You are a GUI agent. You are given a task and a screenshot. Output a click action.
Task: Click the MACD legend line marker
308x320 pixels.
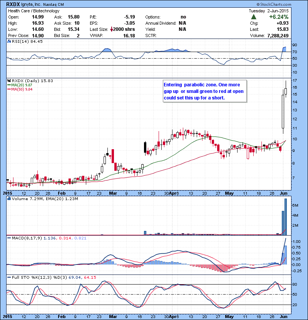(x=9, y=238)
